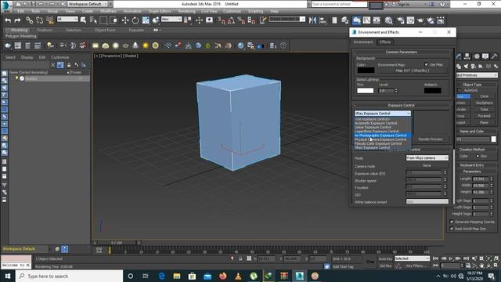Open the Hierarchy tab in command panel
Viewport: 501px width, 282px height.
pos(467,56)
